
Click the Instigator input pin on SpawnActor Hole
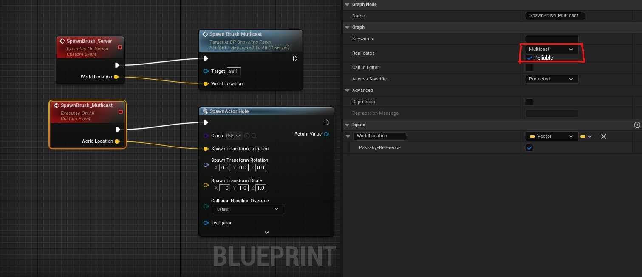point(206,223)
